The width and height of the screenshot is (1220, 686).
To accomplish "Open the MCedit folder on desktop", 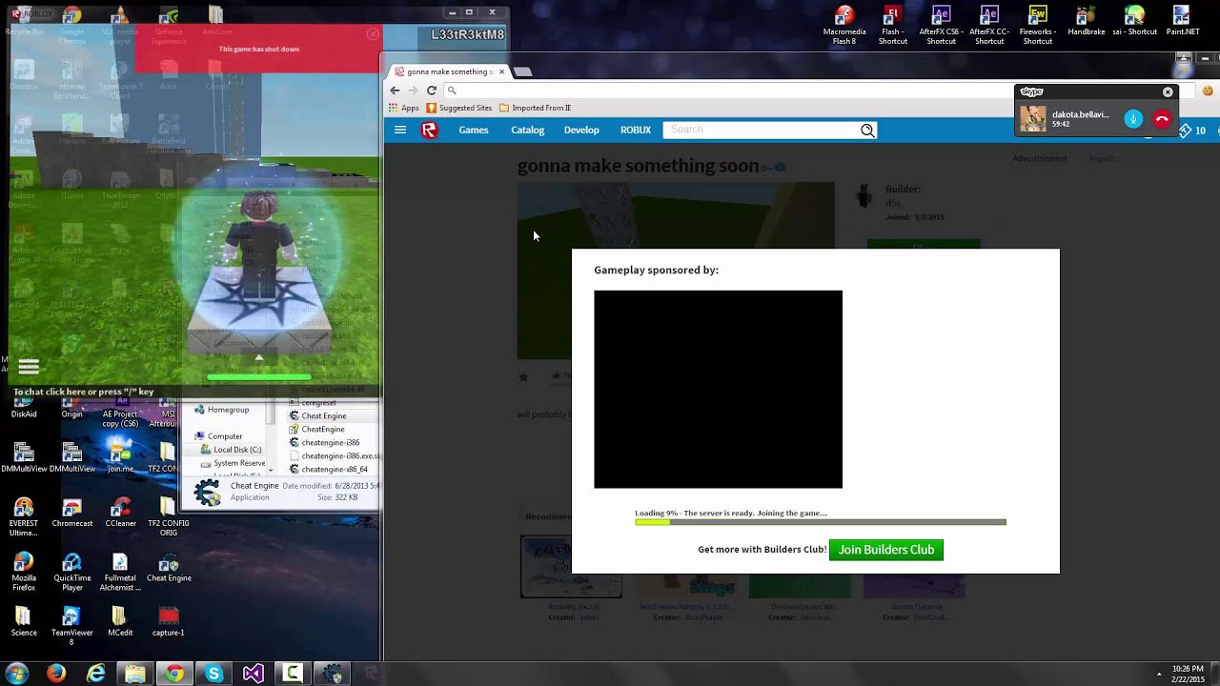I will (x=120, y=621).
